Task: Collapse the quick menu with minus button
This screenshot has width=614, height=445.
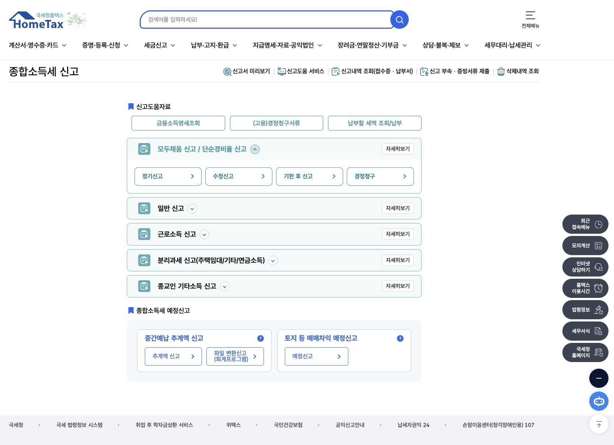Action: [x=599, y=378]
